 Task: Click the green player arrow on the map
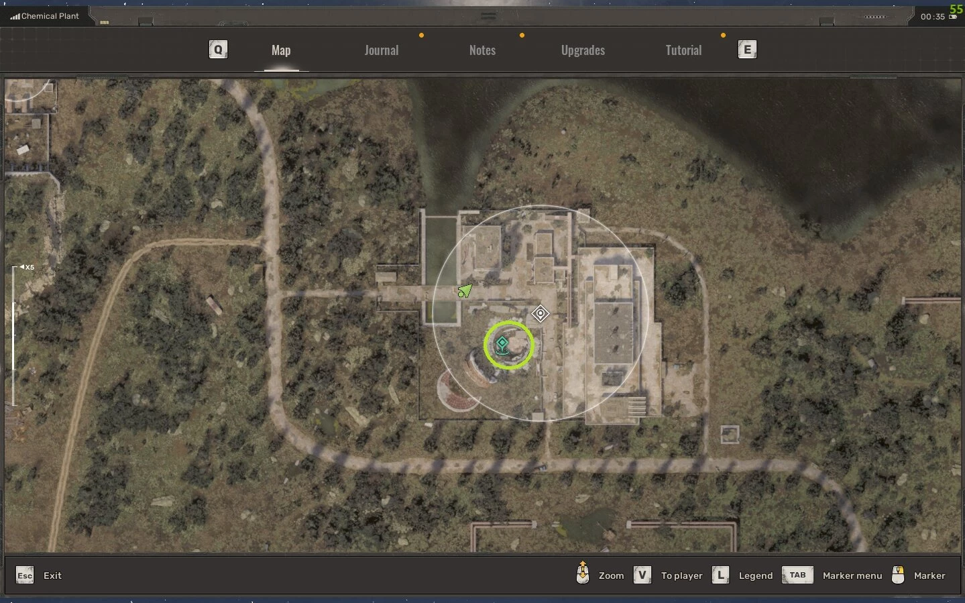click(x=465, y=290)
